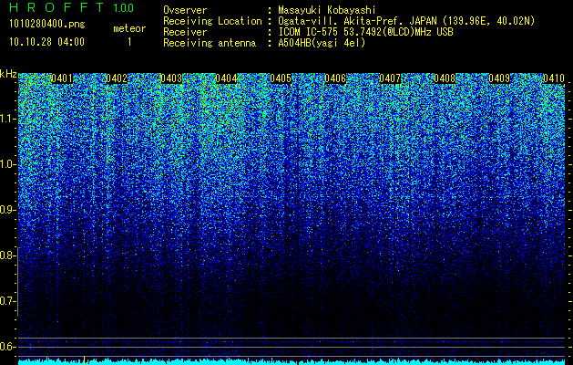Click the 0.6 kHz axis label
The height and width of the screenshot is (365, 573).
[7, 347]
